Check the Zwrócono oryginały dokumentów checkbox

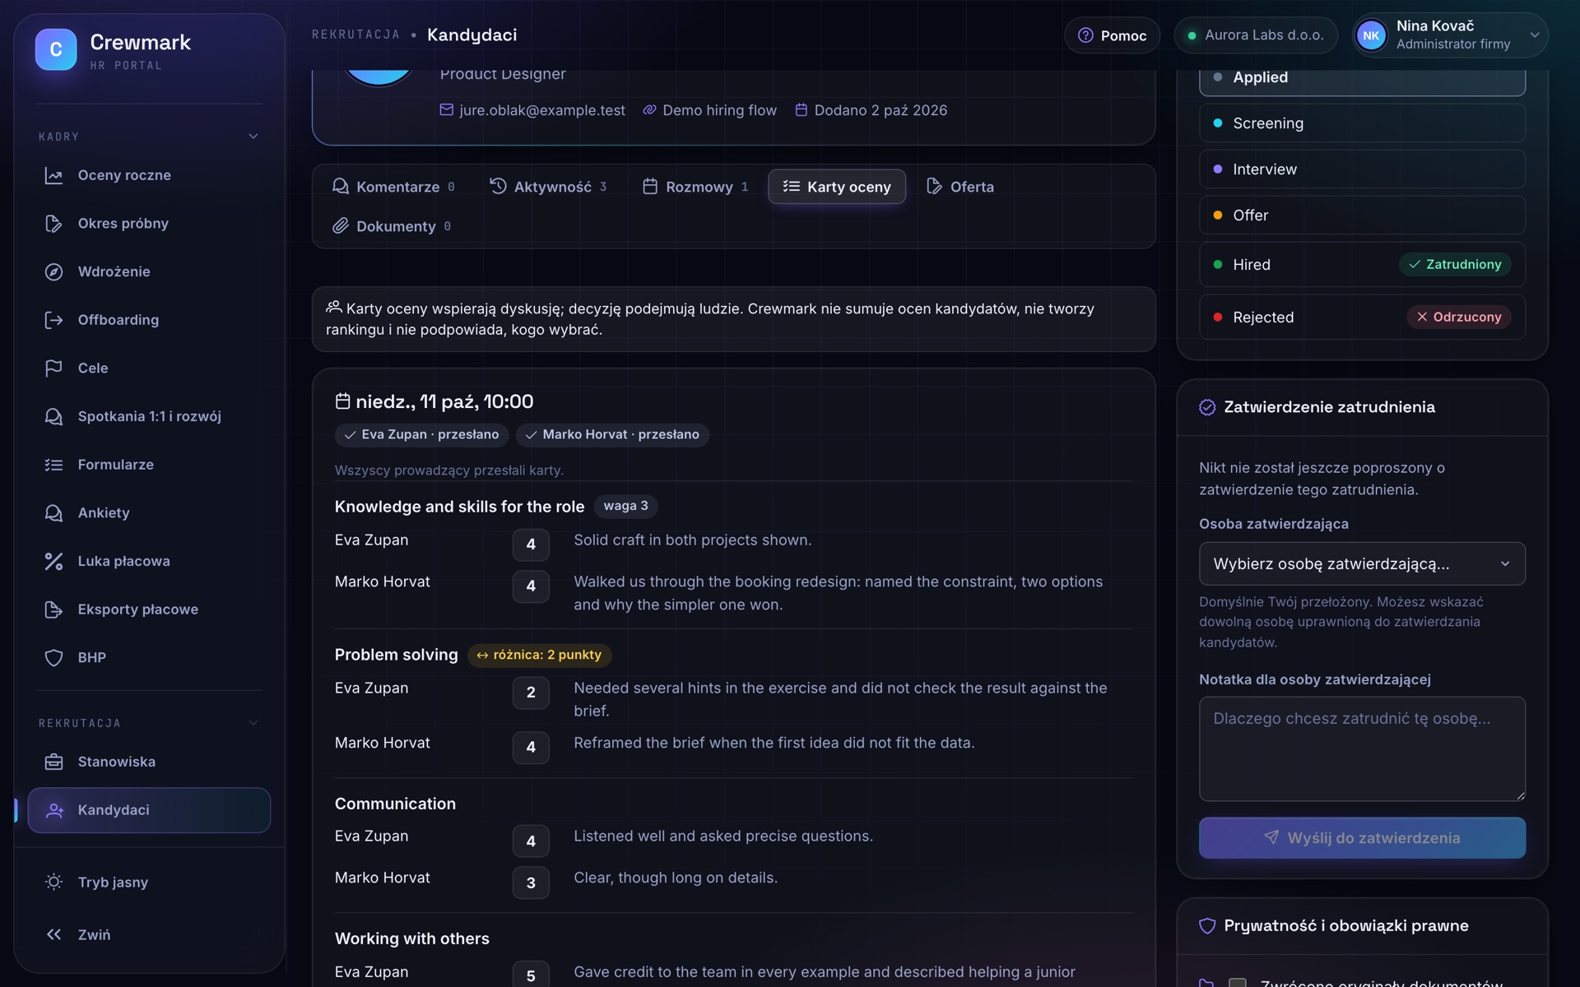coord(1237,983)
